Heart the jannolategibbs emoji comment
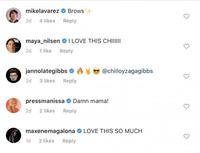This screenshot has height=153, width=200. click(186, 76)
